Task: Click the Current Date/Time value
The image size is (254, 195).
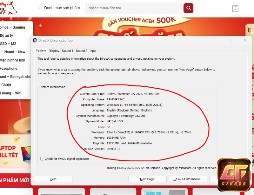Action: tap(133, 94)
